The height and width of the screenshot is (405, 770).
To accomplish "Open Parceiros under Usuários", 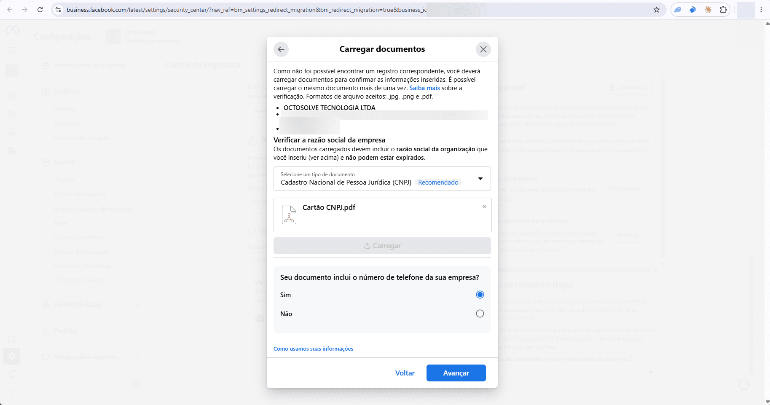I will point(67,124).
